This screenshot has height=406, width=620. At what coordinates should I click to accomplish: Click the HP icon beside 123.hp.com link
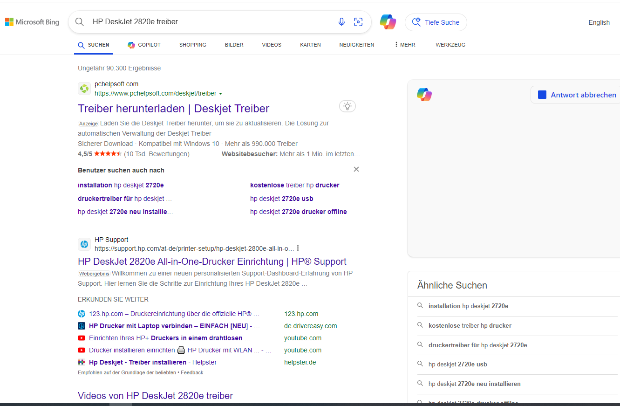point(82,314)
